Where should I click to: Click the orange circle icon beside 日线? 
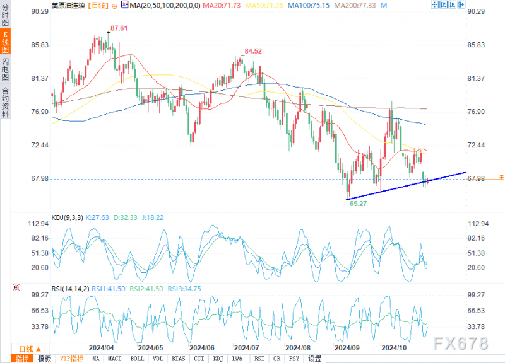coord(114,6)
